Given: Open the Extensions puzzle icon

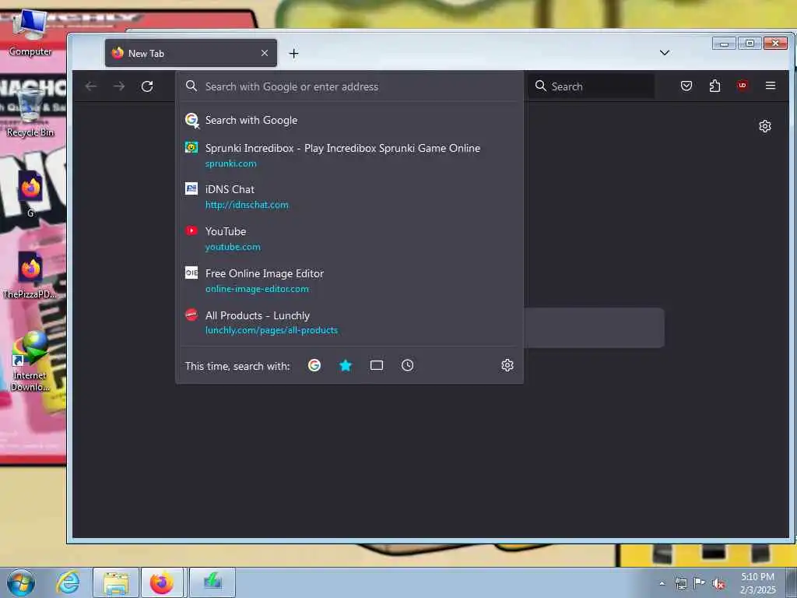Looking at the screenshot, I should click(x=714, y=86).
